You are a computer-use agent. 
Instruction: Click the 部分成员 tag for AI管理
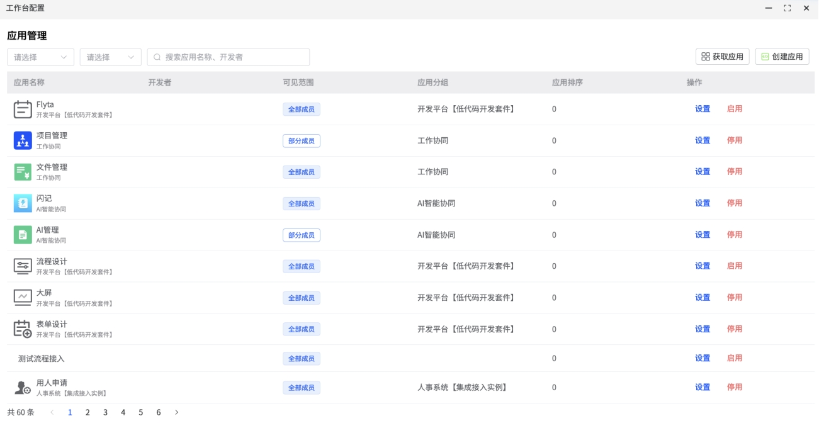302,235
